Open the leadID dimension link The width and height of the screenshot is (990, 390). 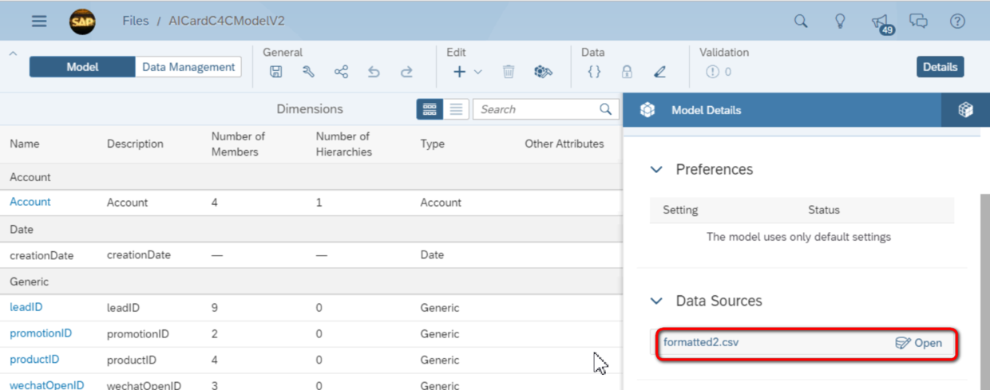(x=26, y=307)
